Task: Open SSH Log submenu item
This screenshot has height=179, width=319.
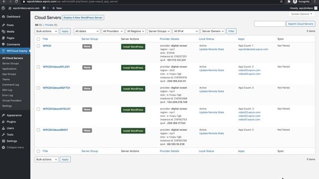Action: click(7, 90)
